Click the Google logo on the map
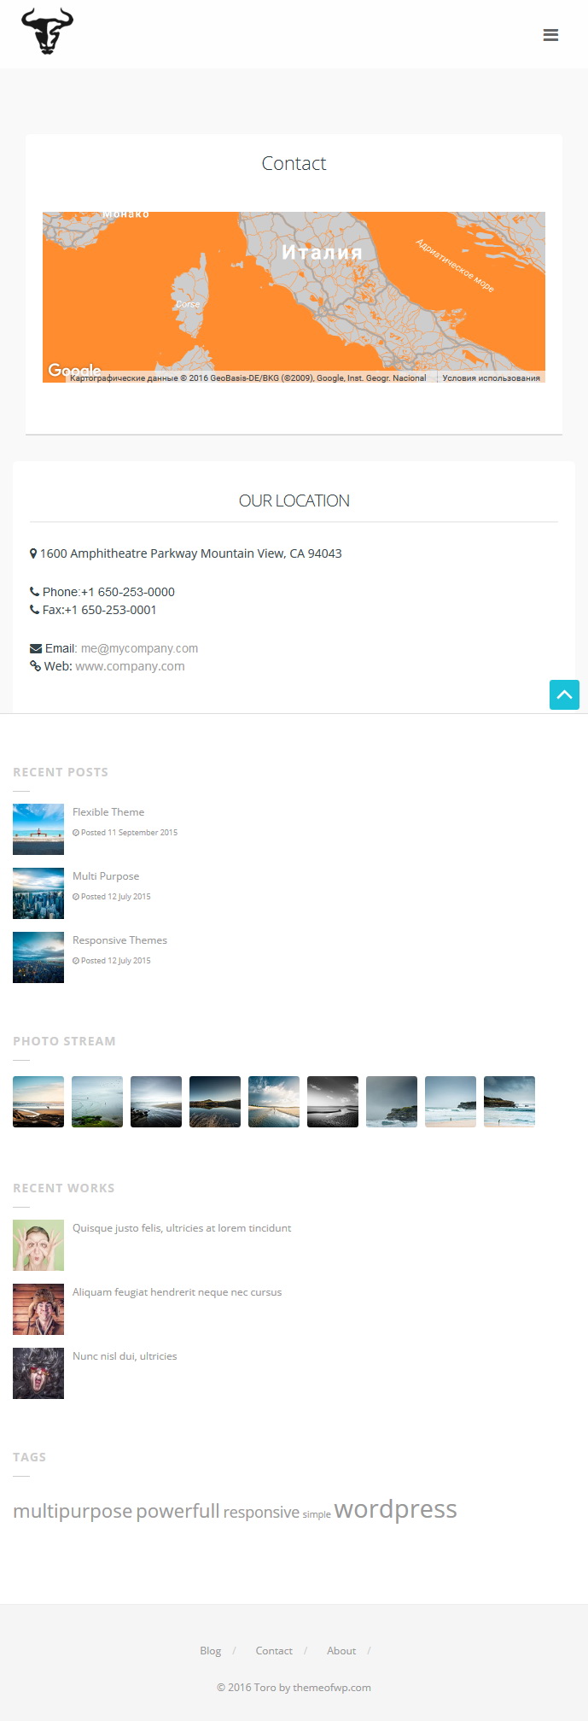The image size is (588, 1721). click(x=74, y=370)
